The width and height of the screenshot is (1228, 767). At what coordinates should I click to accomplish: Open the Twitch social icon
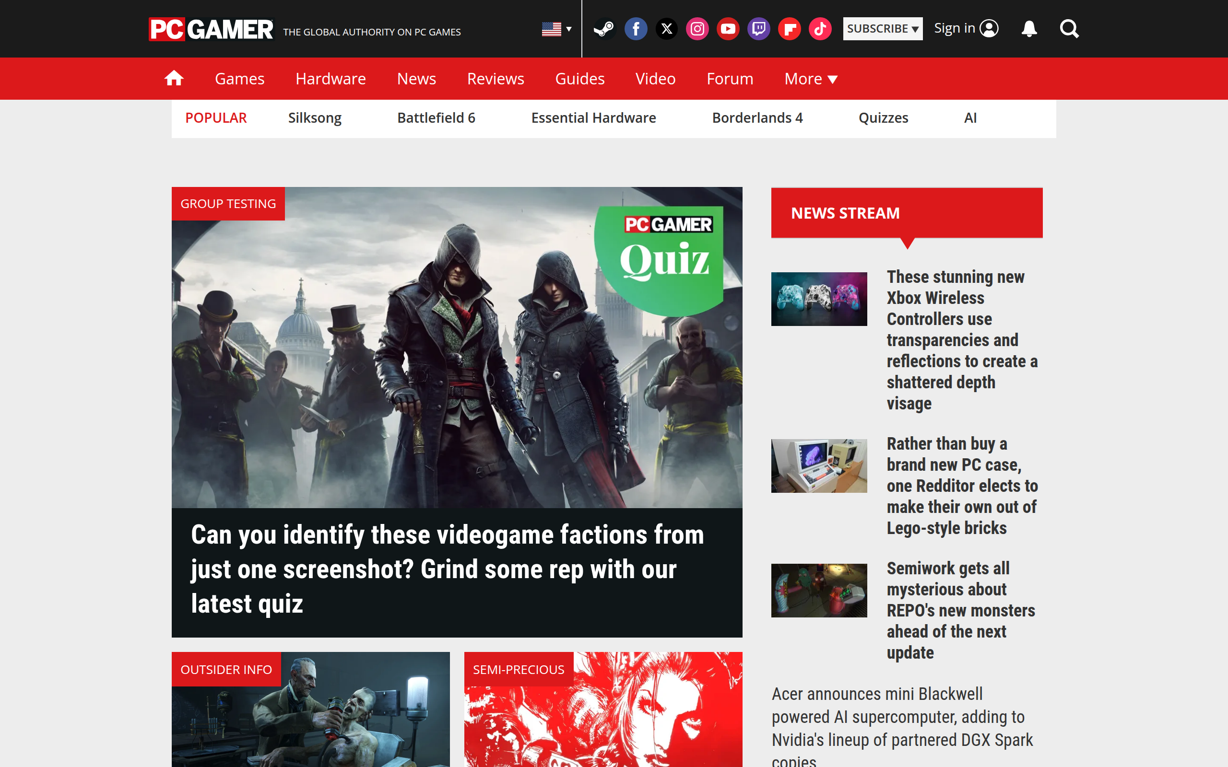758,29
